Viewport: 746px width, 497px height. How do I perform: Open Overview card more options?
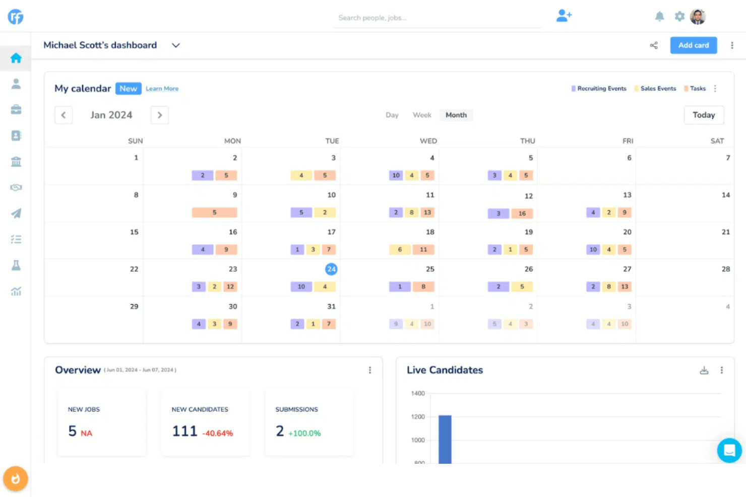coord(370,370)
